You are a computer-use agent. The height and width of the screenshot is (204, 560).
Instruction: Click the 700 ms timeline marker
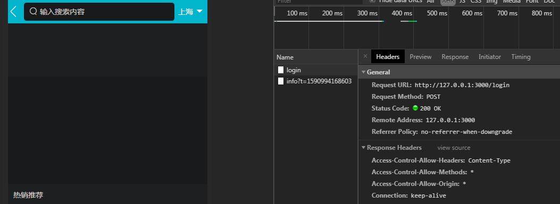507,13
